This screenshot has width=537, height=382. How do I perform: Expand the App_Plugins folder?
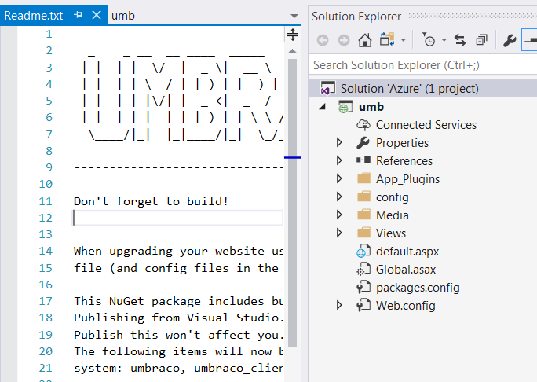click(339, 178)
